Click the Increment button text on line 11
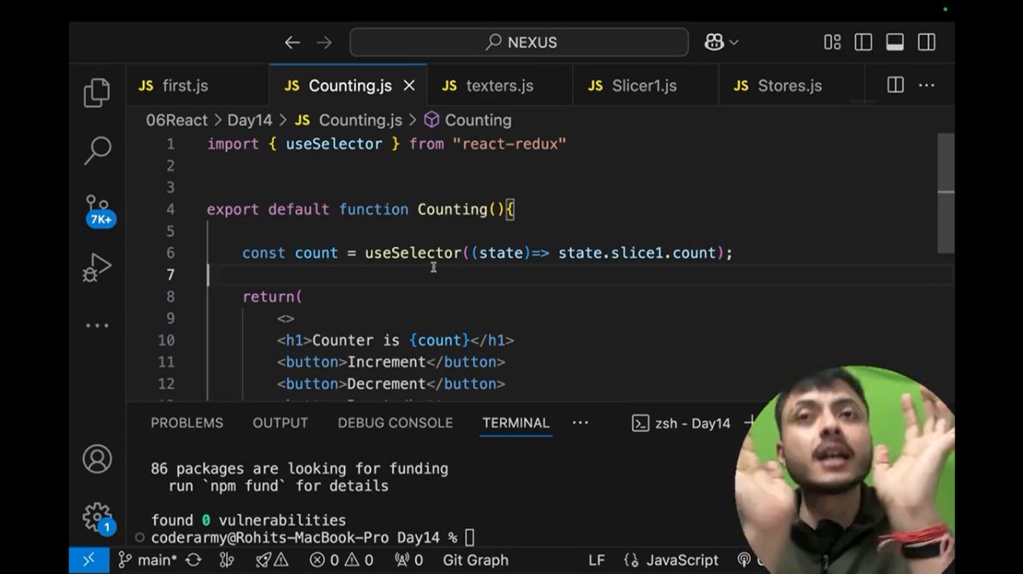The image size is (1023, 574). [x=386, y=362]
